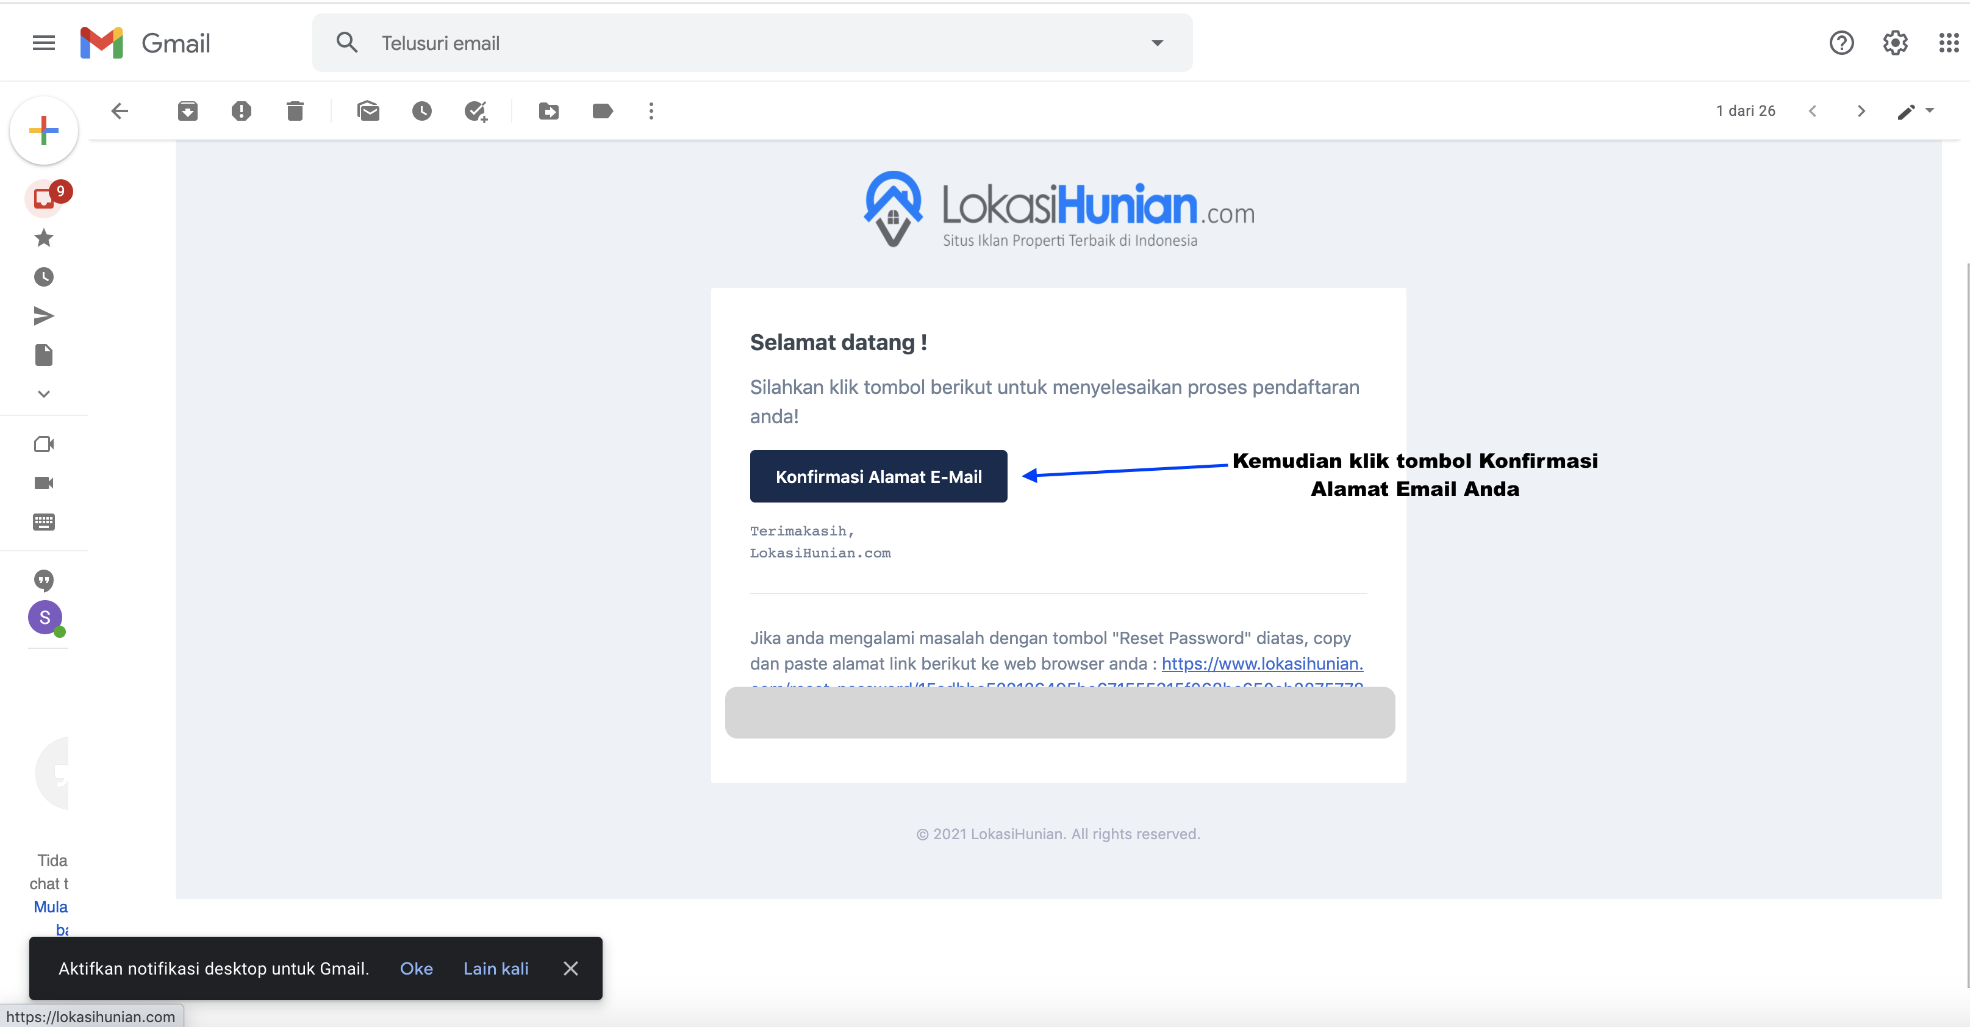This screenshot has height=1027, width=1970.
Task: Open the more actions three-dot menu
Action: coord(651,111)
